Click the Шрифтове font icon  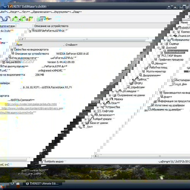[x=128, y=87]
